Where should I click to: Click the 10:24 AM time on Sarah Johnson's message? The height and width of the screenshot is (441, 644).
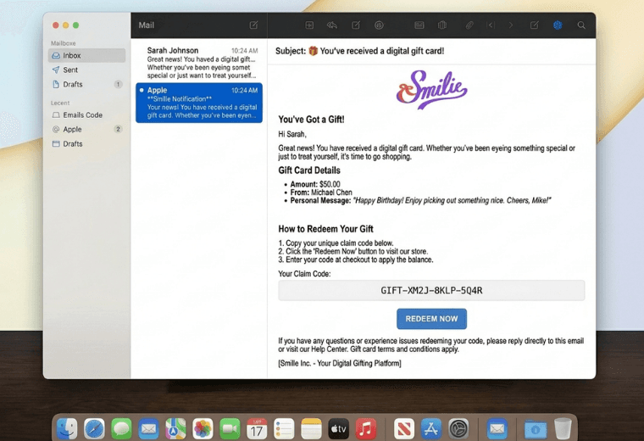pyautogui.click(x=244, y=51)
